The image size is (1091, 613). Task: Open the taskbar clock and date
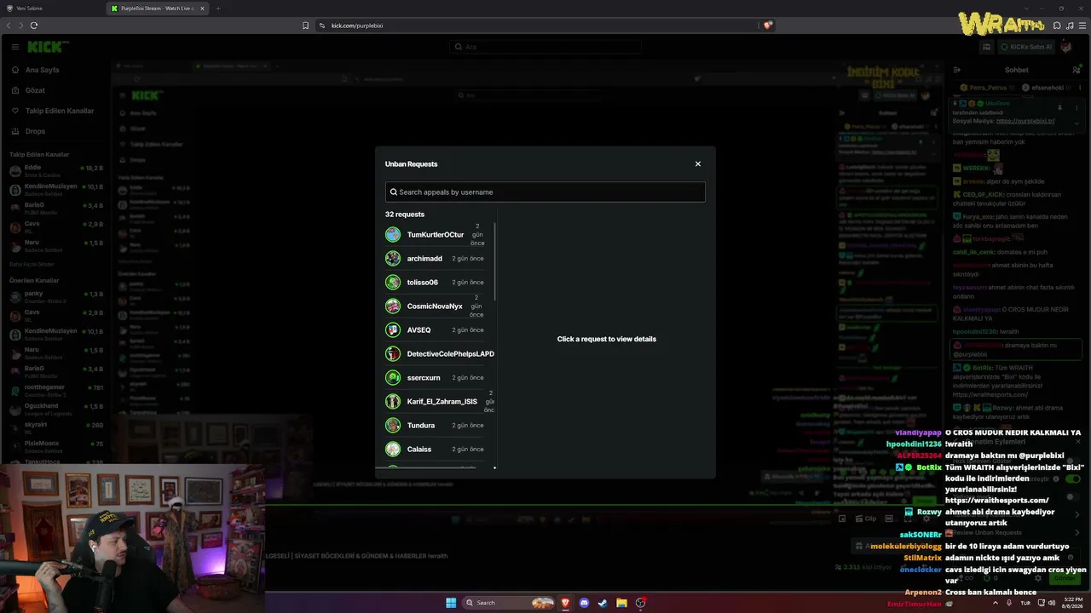1071,603
